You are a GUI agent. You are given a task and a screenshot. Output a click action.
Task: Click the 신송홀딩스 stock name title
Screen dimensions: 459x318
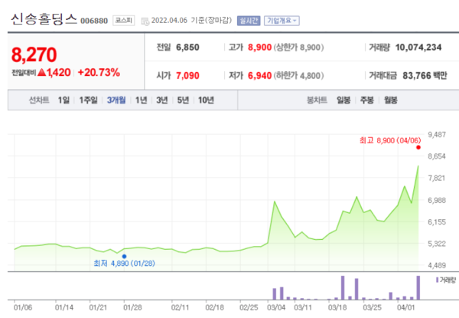coord(44,20)
